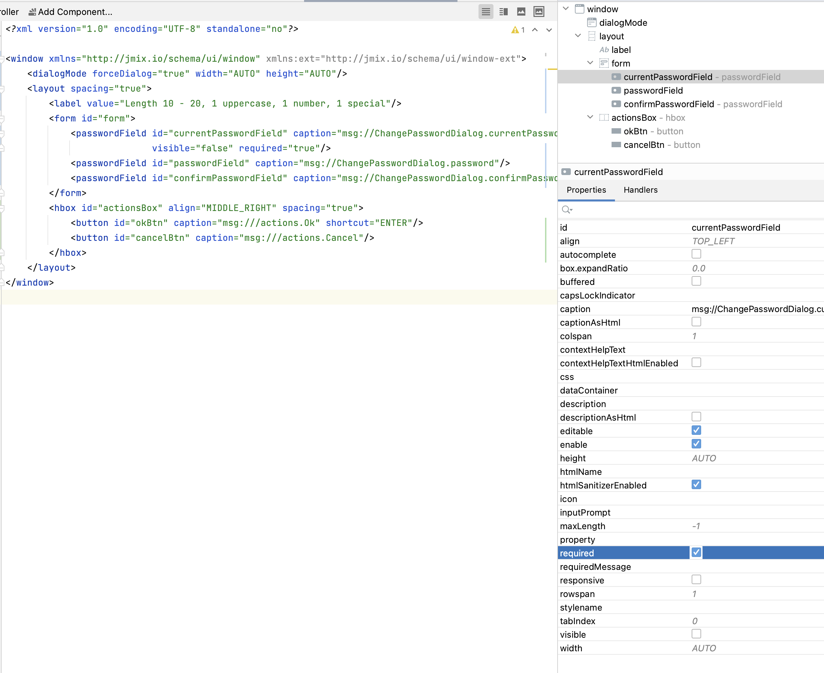
Task: Toggle the visible checkbox
Action: pyautogui.click(x=696, y=634)
